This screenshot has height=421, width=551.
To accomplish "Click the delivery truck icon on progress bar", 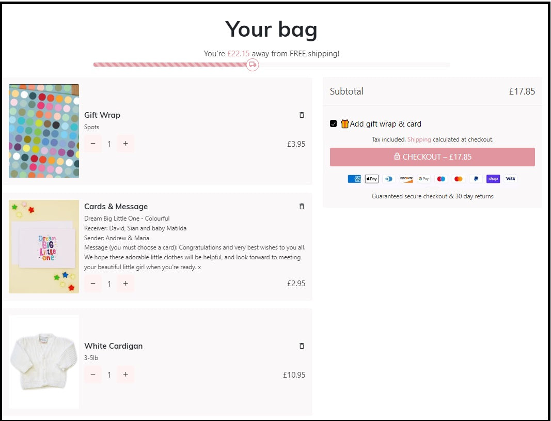I will [253, 65].
